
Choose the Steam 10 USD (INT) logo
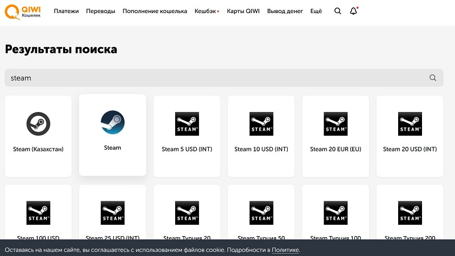coord(261,123)
